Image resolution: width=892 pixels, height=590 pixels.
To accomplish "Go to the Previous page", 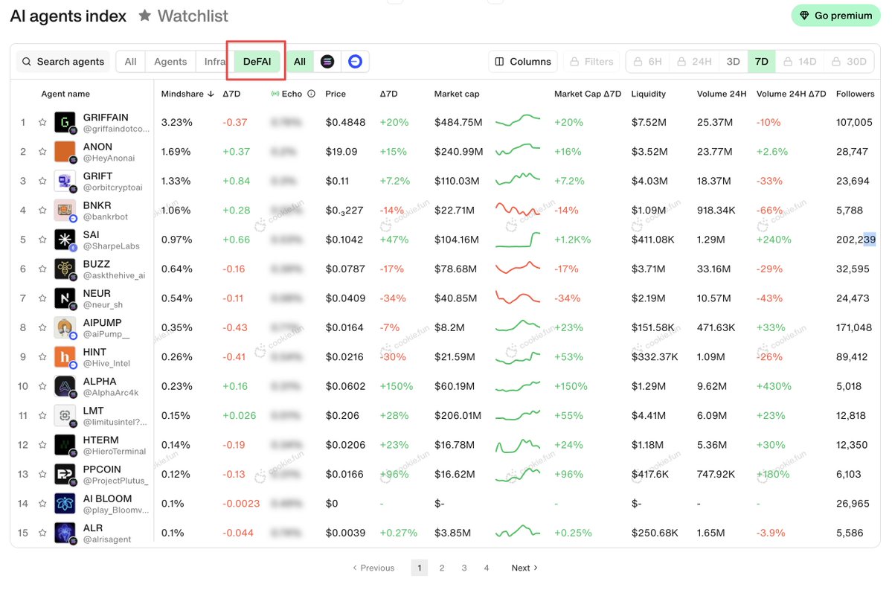I will [373, 568].
